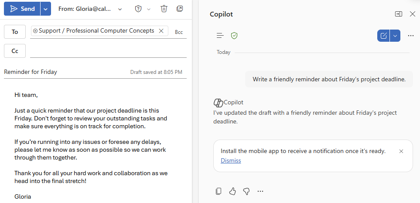Open the Cc recipients picker
The image size is (420, 203).
15,51
